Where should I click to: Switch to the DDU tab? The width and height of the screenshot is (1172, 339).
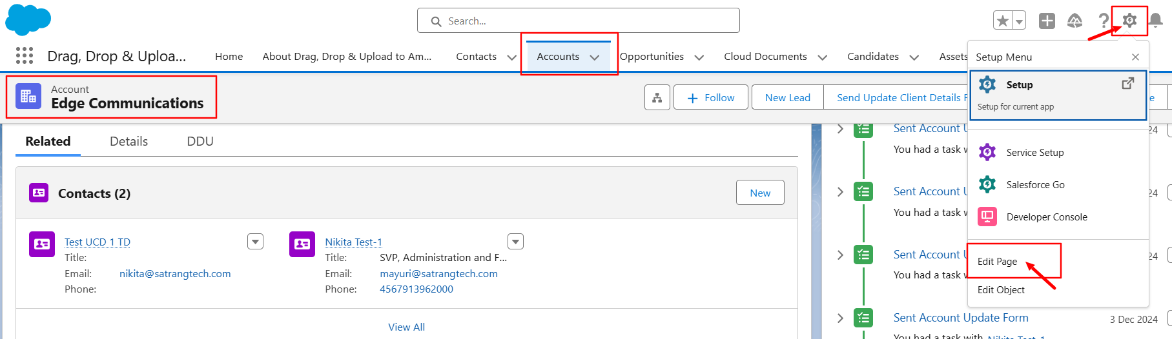(200, 142)
